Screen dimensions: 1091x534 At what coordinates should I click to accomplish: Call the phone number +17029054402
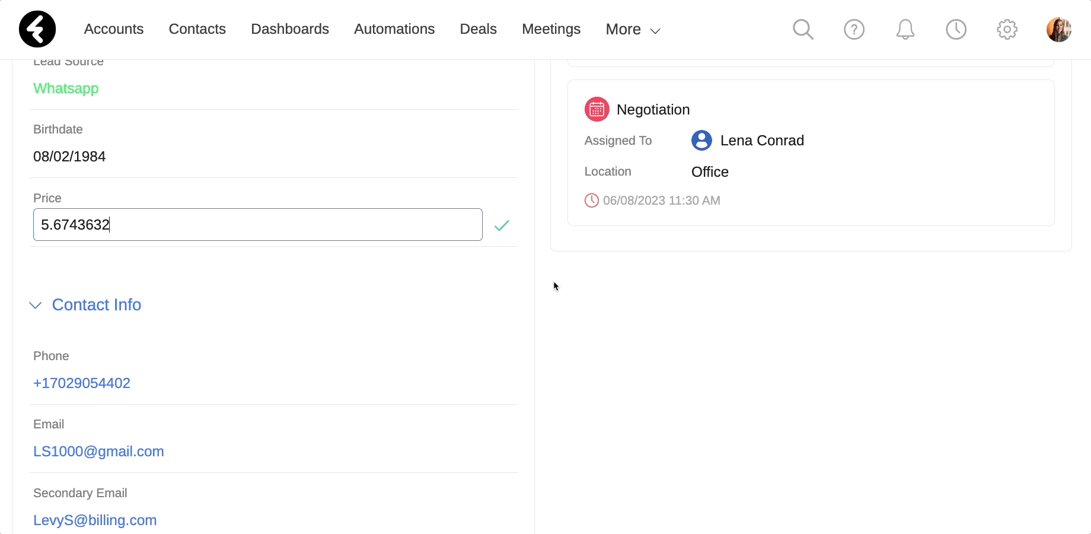(82, 383)
